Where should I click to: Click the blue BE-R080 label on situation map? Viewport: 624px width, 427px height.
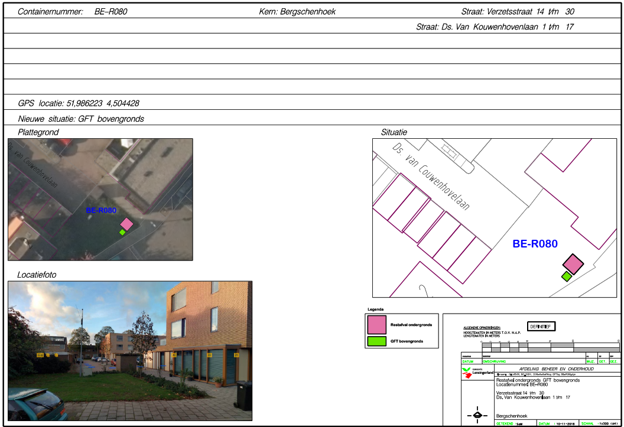535,243
